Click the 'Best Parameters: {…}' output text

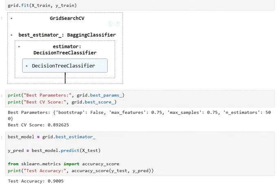pyautogui.click(x=139, y=116)
